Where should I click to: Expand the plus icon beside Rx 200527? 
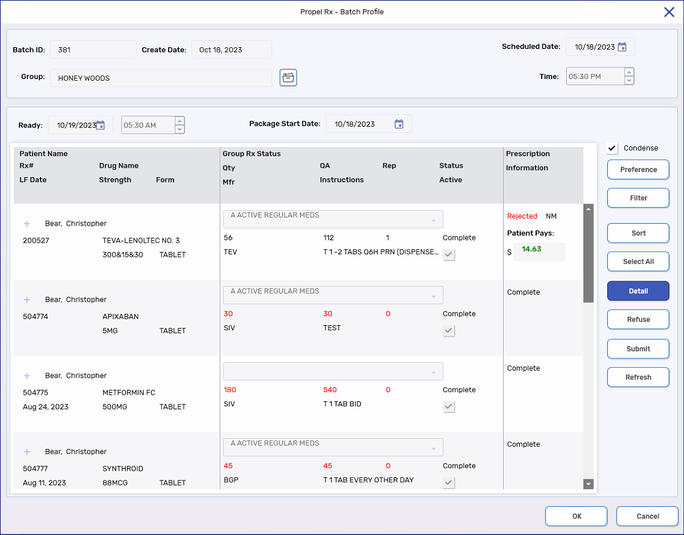click(27, 224)
